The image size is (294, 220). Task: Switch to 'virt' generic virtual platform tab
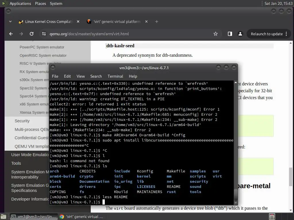tap(117, 22)
